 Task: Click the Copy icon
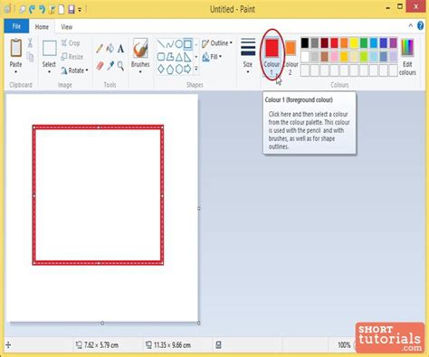[30, 57]
